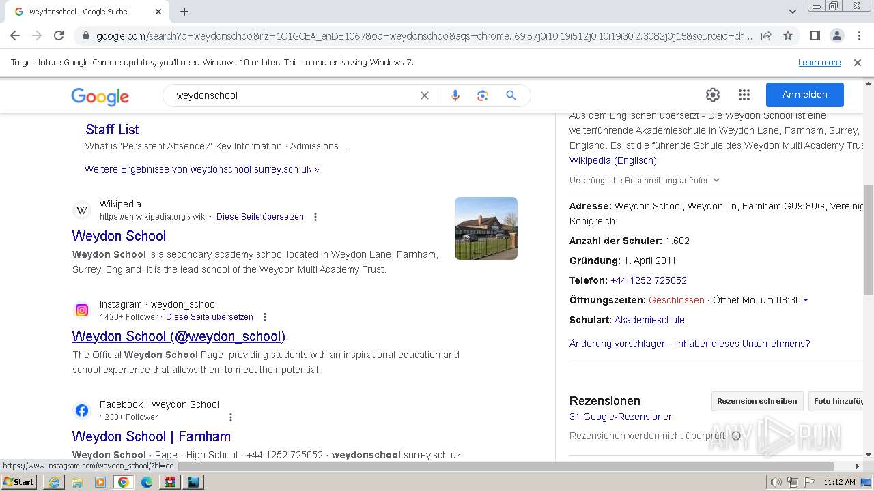Viewport: 874px width, 491px height.
Task: Reload the current page
Action: [x=59, y=35]
